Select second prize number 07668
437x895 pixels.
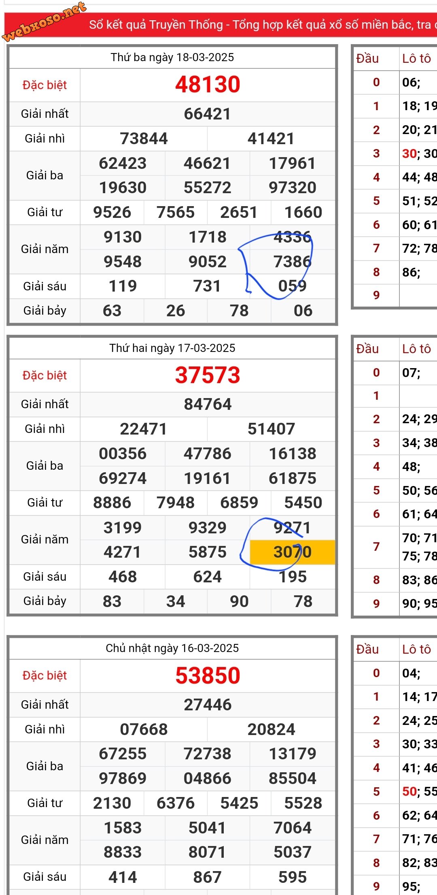(x=144, y=729)
